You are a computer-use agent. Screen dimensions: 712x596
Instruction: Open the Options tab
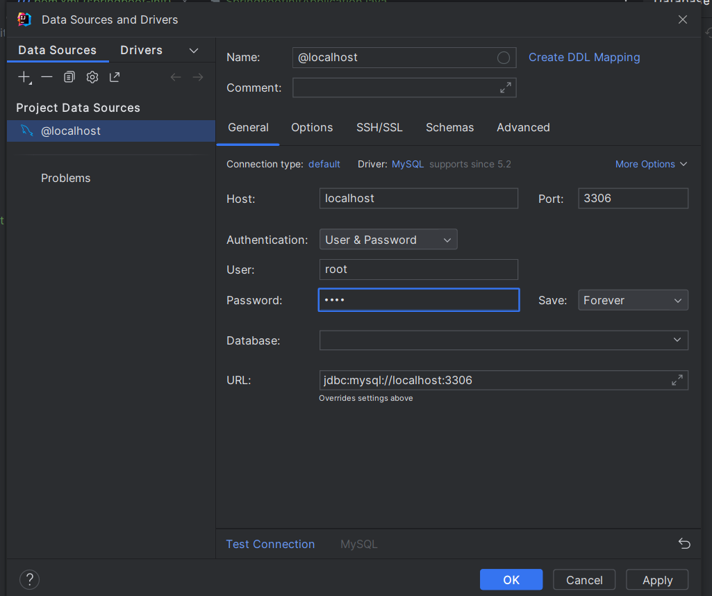tap(312, 128)
